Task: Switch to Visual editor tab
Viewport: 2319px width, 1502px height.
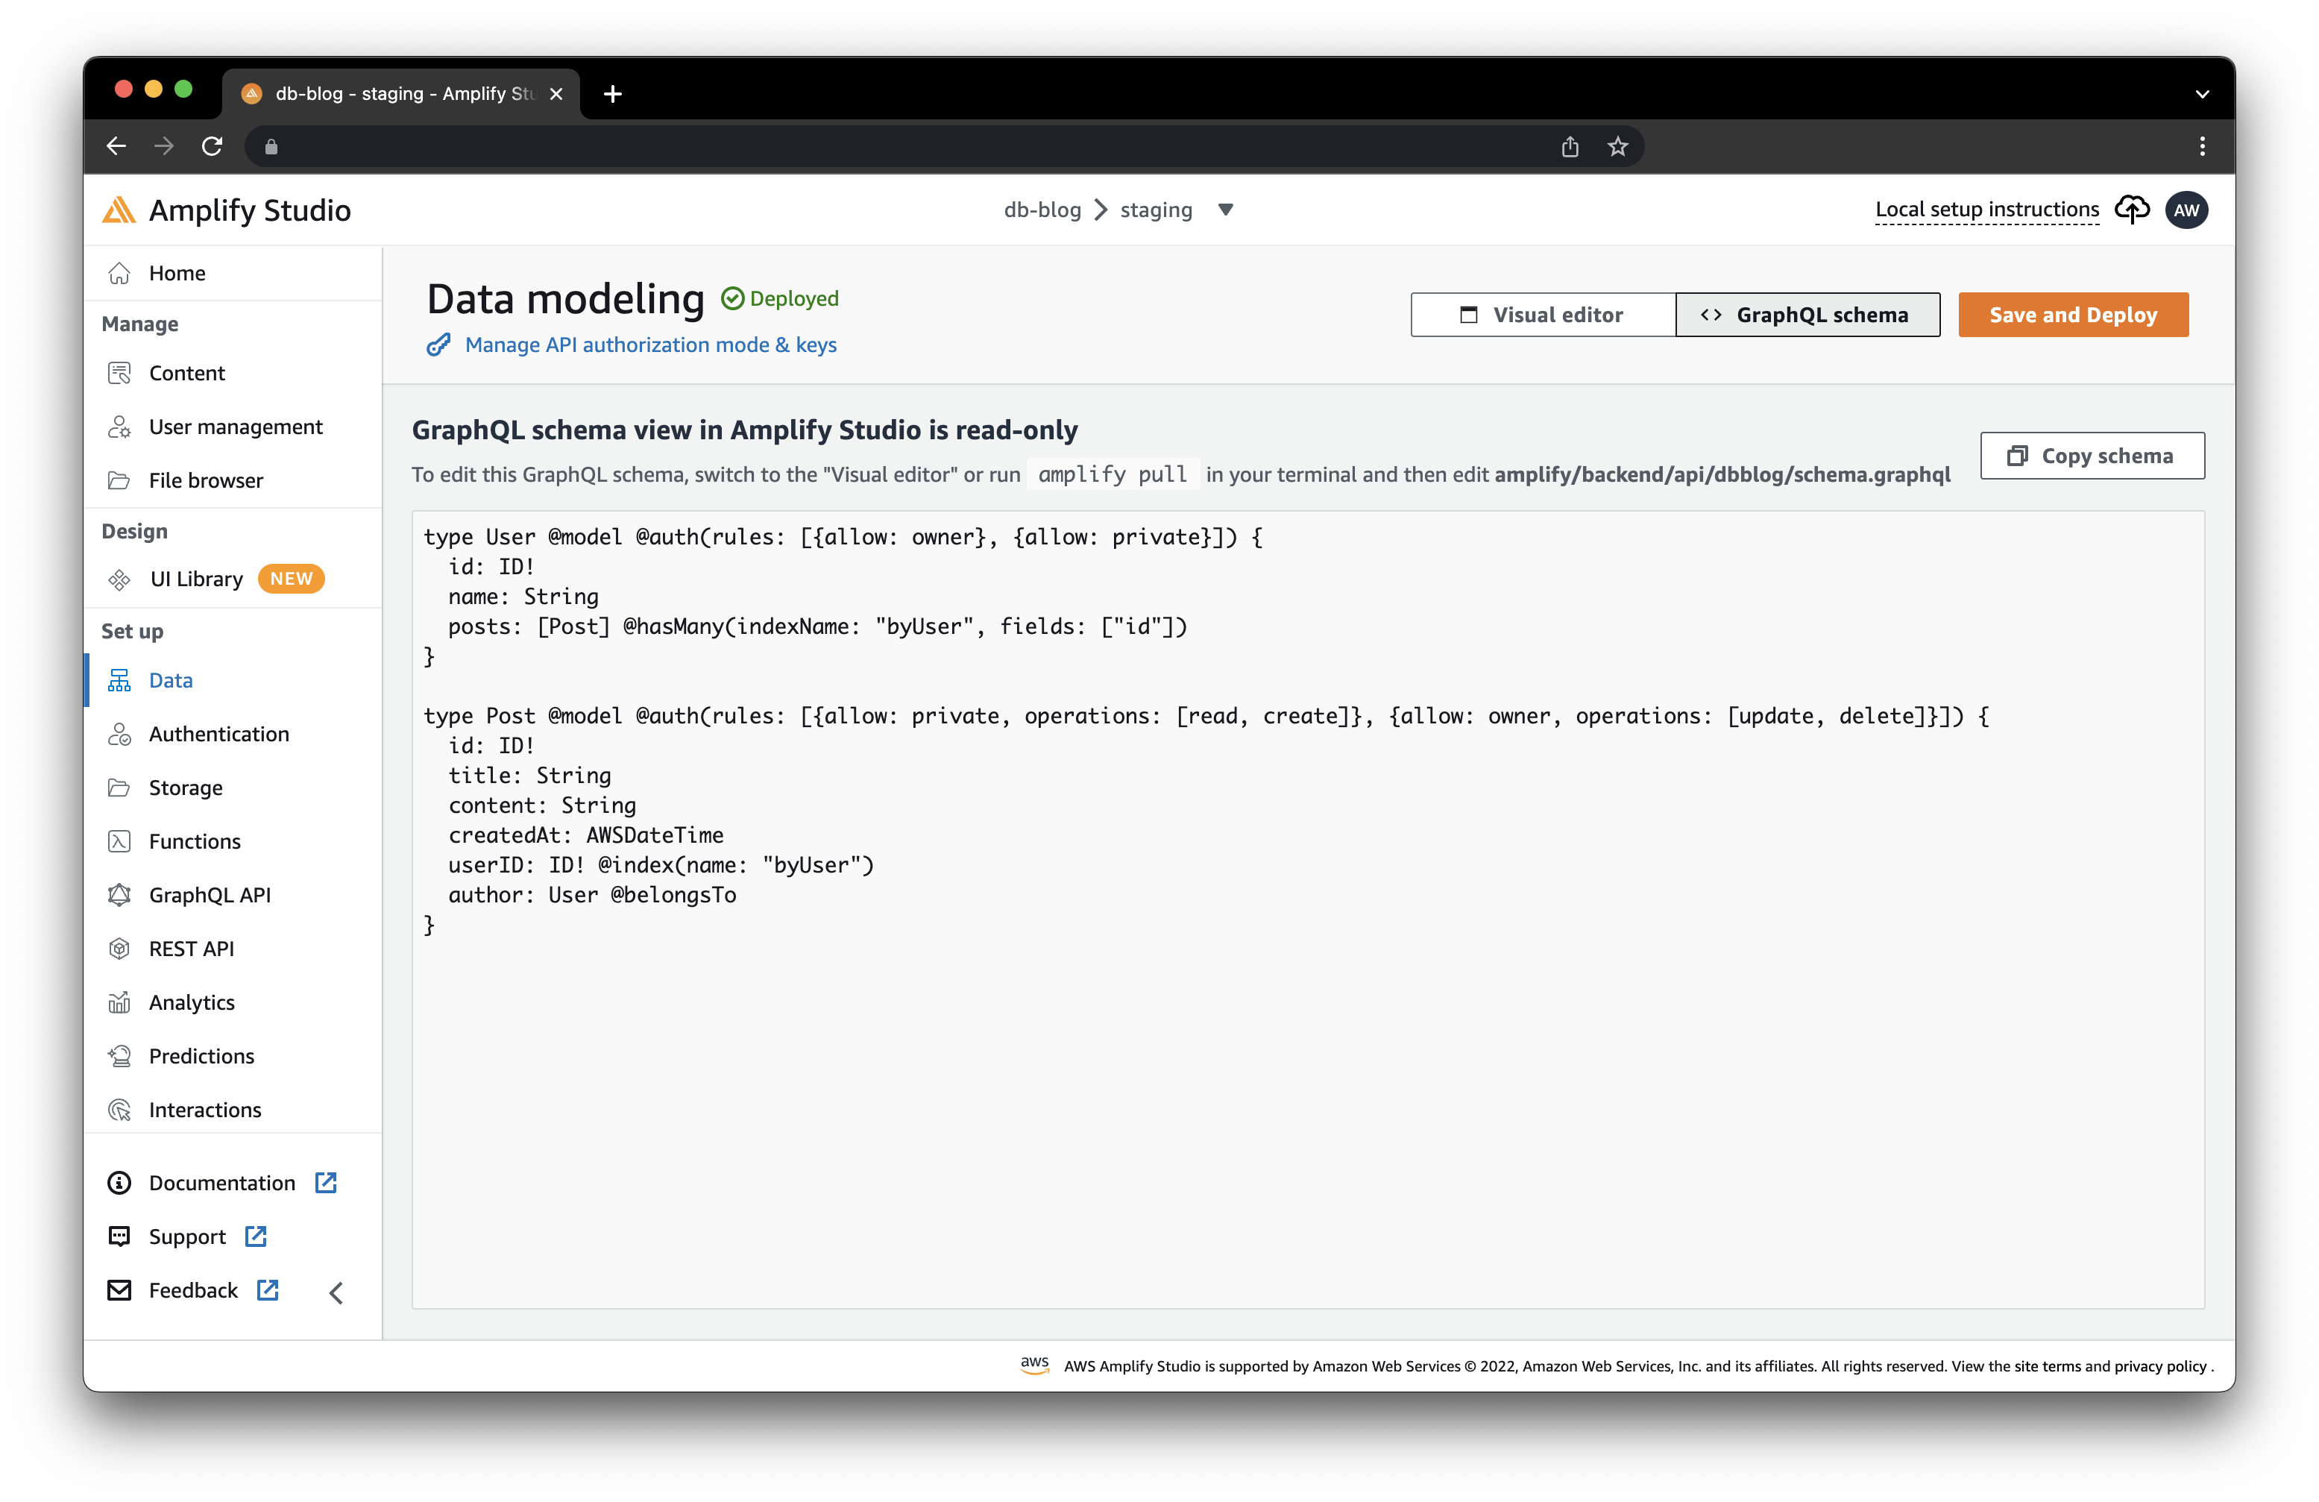Action: [x=1541, y=313]
